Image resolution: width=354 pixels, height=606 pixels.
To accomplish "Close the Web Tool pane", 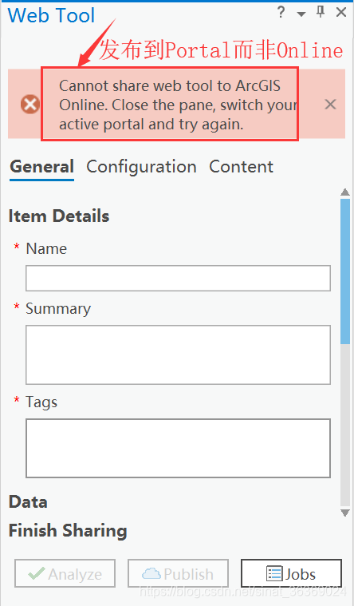I will pyautogui.click(x=341, y=12).
